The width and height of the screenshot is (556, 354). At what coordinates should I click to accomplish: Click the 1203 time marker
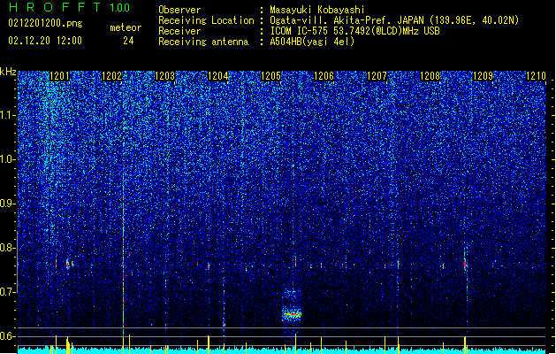click(x=165, y=76)
